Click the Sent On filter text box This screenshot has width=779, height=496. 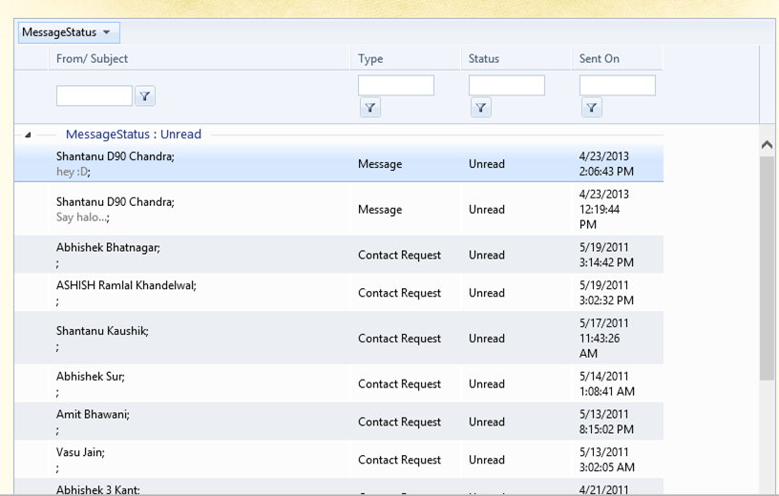[617, 86]
